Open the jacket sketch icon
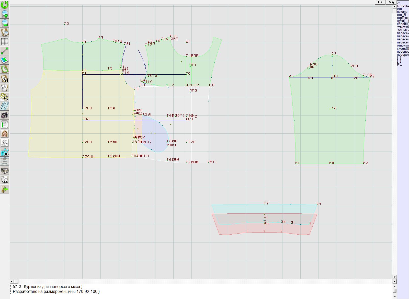This screenshot has width=409, height=299. pyautogui.click(x=5, y=143)
